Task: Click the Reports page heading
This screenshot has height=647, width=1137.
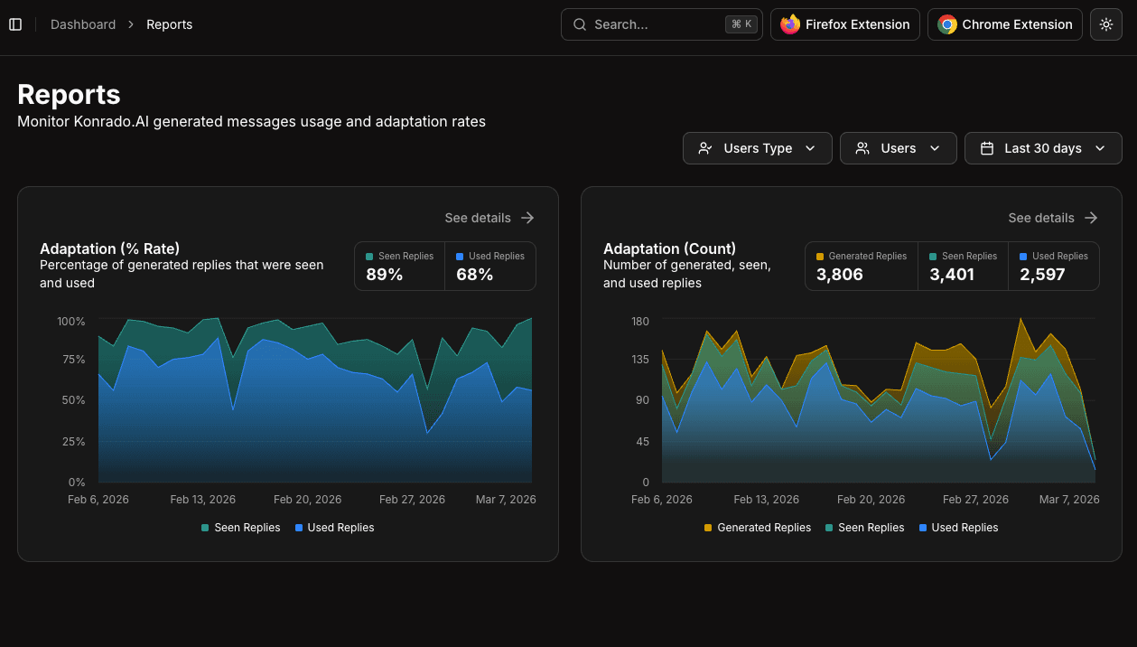Action: [69, 94]
